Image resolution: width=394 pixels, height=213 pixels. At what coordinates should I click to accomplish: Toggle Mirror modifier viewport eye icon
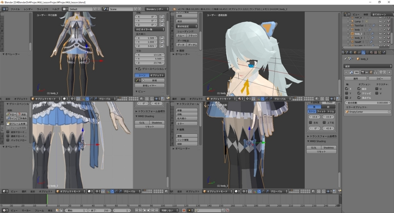(367, 73)
